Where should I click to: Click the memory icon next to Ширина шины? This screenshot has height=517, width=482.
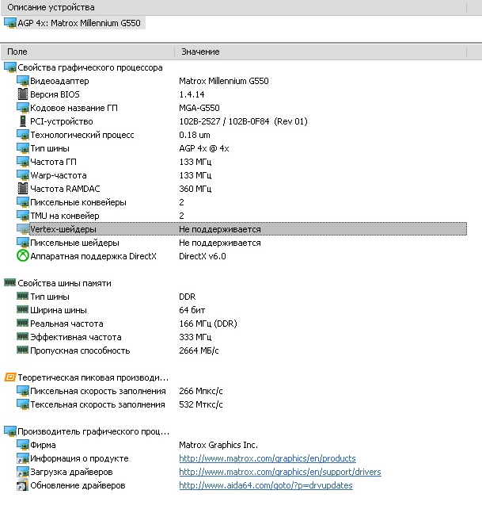[22, 309]
